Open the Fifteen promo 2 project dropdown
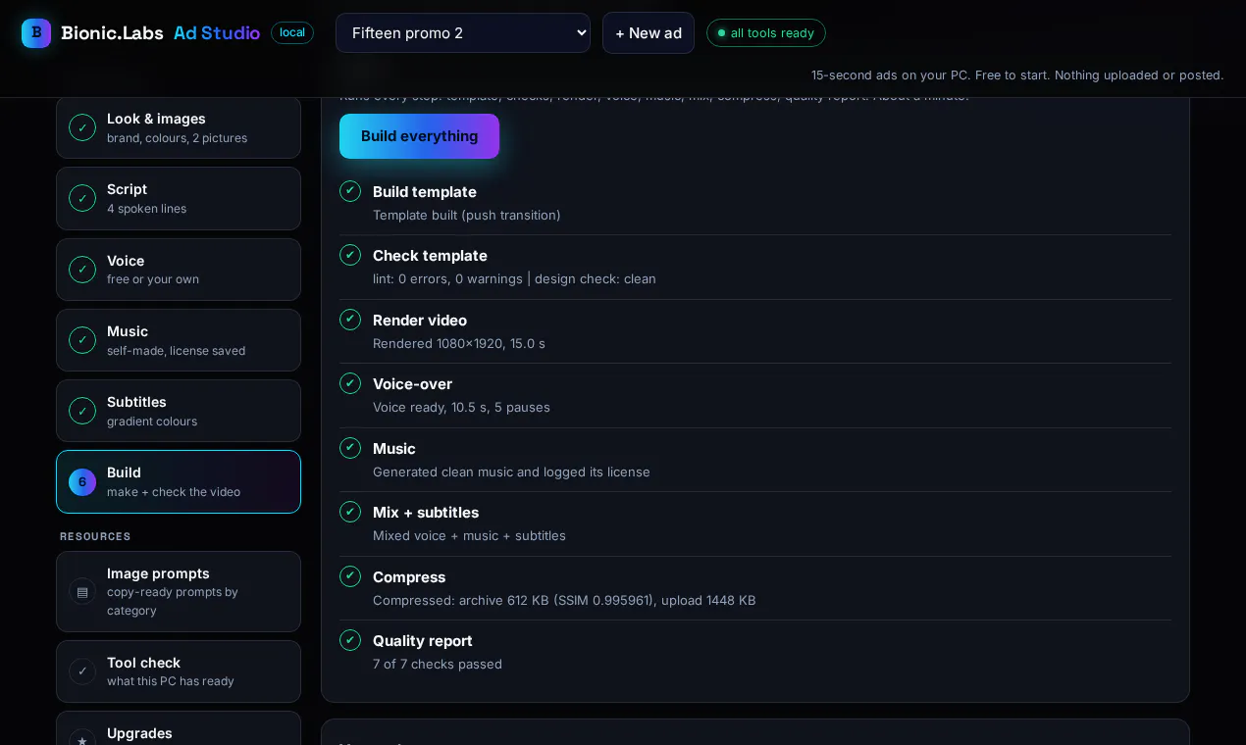Image resolution: width=1246 pixels, height=745 pixels. point(463,32)
